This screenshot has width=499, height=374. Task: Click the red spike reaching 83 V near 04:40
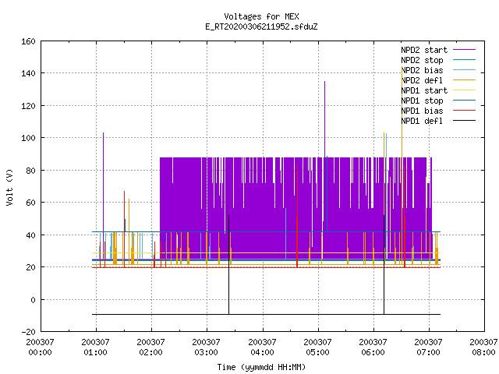click(x=297, y=217)
